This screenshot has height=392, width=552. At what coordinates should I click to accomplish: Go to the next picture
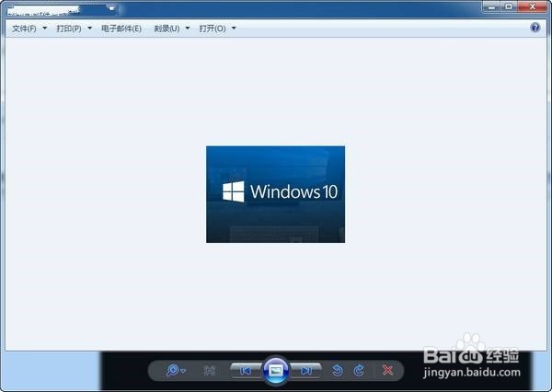click(306, 371)
